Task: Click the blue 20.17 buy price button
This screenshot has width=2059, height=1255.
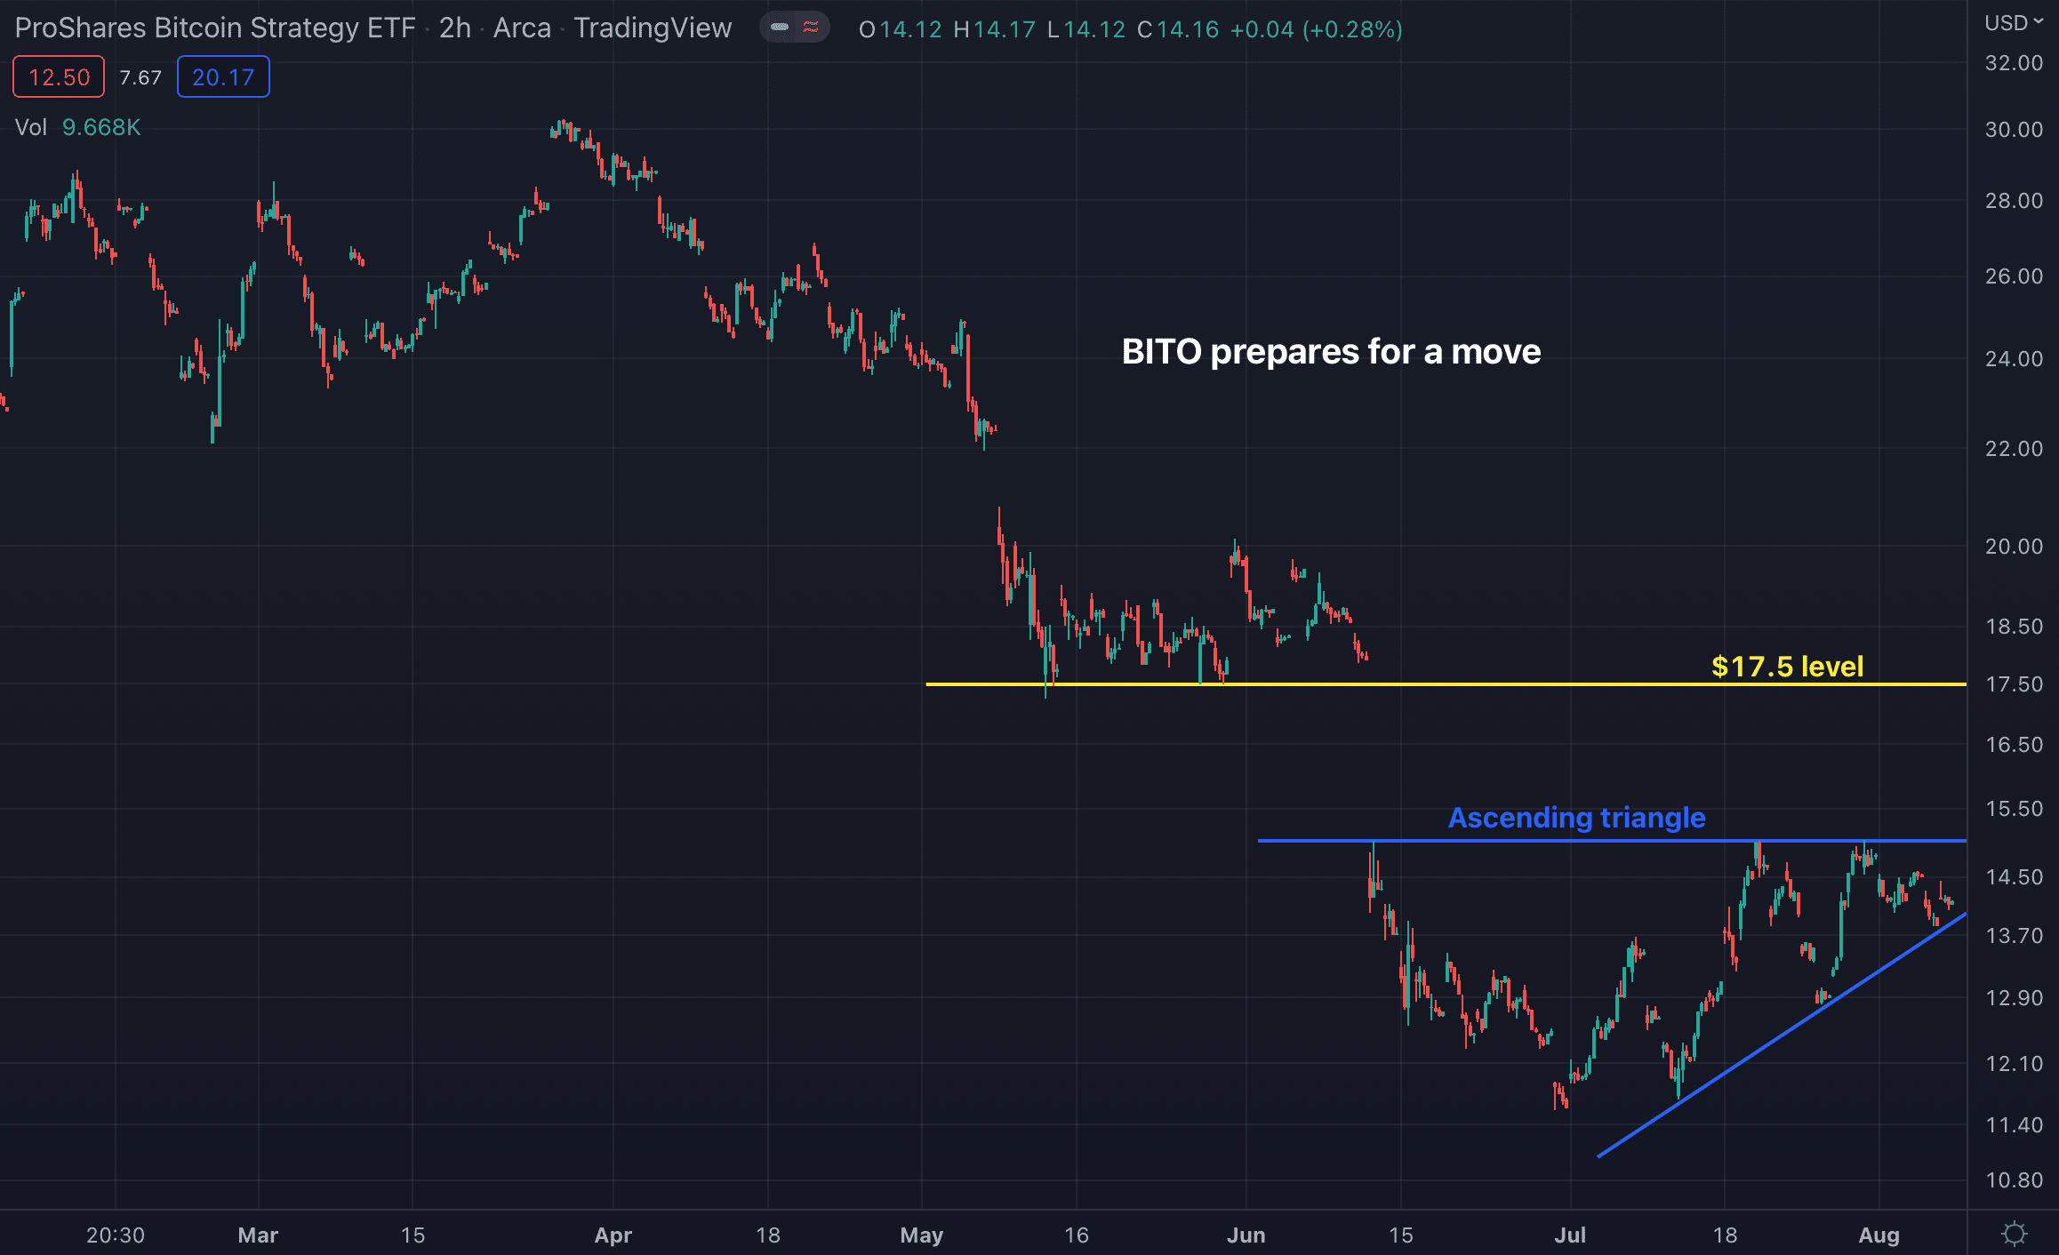Action: (x=223, y=77)
